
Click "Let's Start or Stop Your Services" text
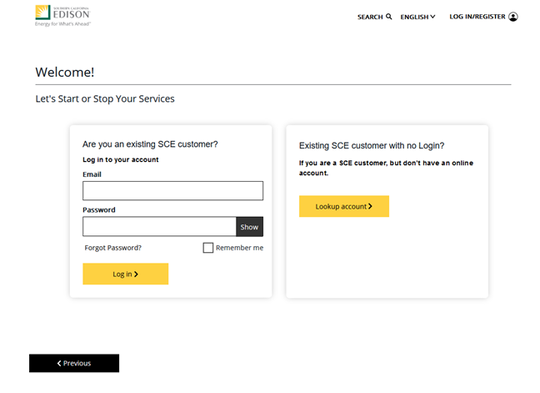coord(105,99)
